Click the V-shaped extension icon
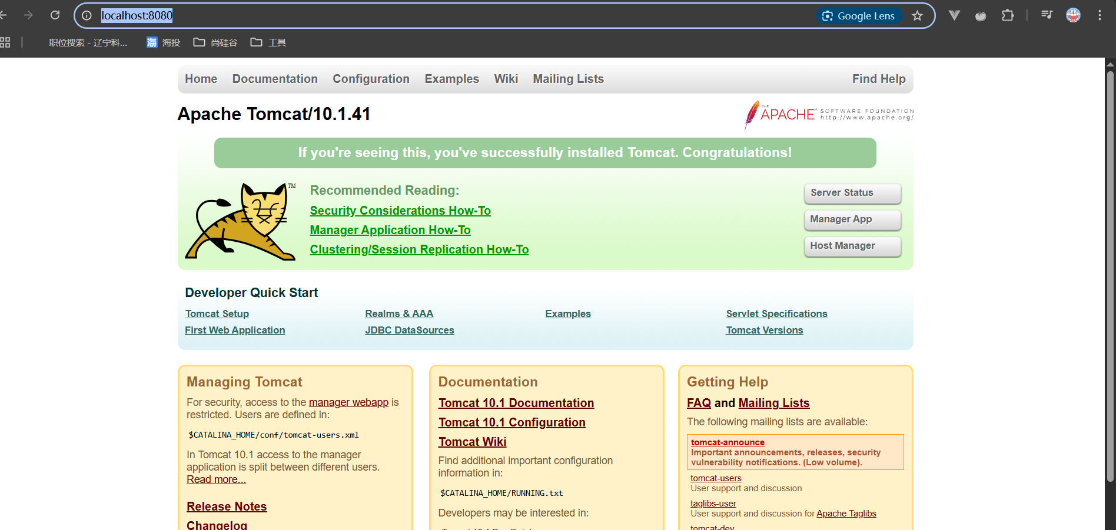 (x=954, y=16)
